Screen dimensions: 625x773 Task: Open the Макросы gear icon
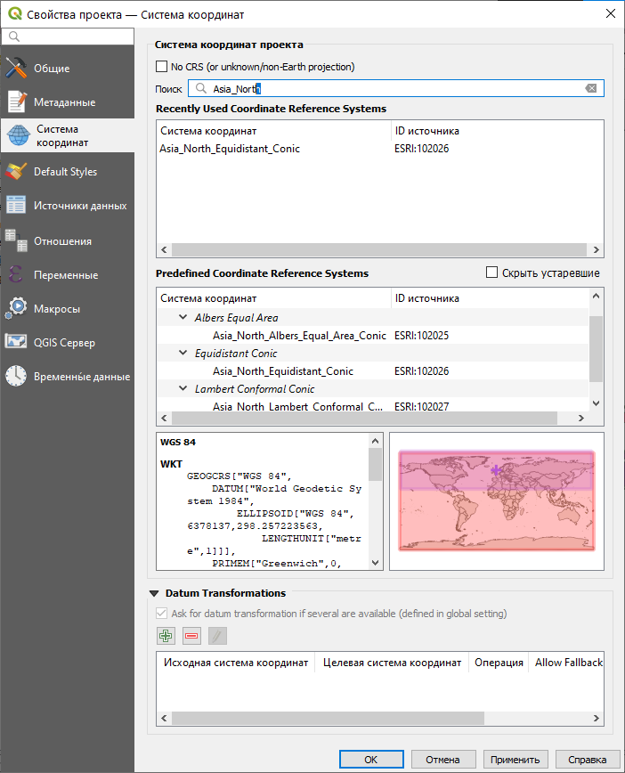[x=16, y=308]
